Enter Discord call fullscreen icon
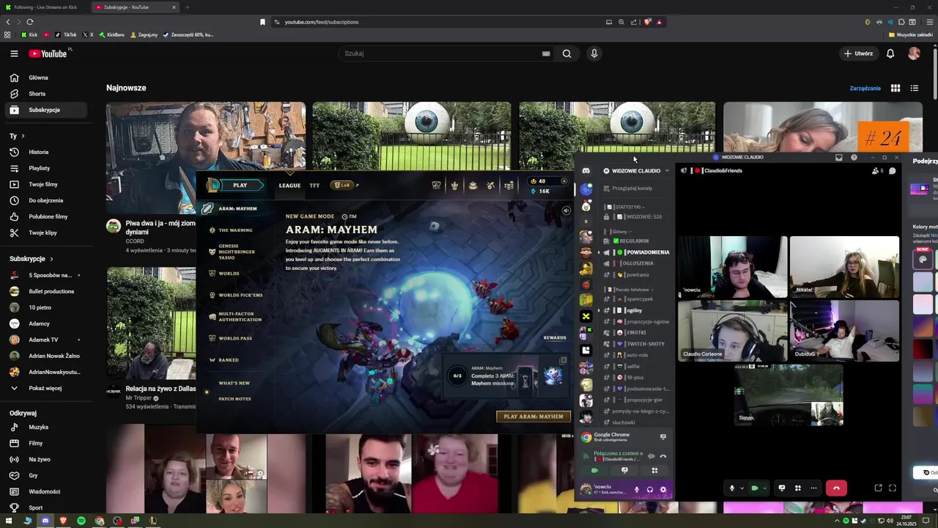This screenshot has height=528, width=938. pos(893,488)
